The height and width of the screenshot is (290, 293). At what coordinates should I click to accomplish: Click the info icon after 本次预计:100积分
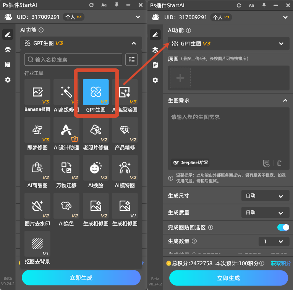262,264
